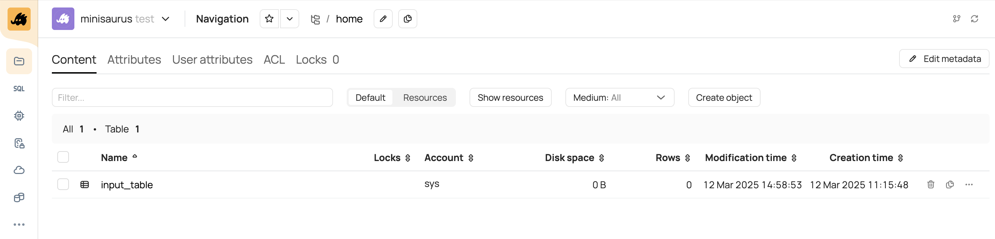Open the chip-shaped components sidebar icon

point(19,116)
